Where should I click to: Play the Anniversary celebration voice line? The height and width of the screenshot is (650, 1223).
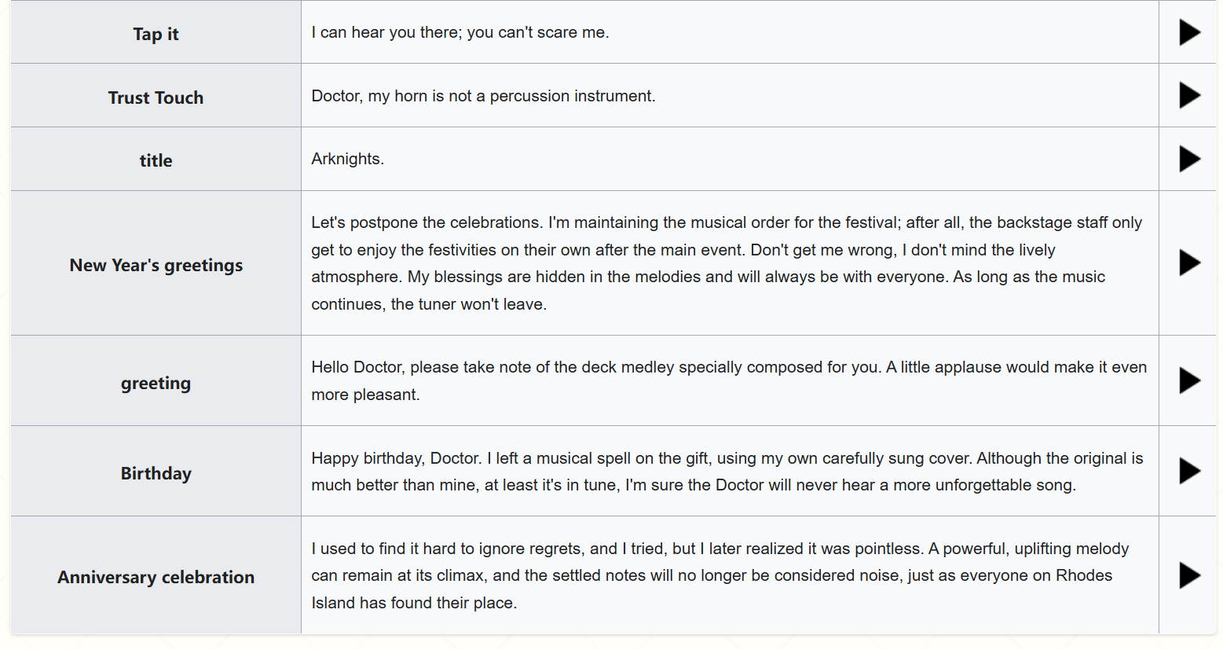pos(1189,575)
